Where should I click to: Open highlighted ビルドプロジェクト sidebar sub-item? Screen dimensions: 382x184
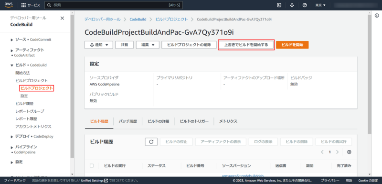point(37,88)
